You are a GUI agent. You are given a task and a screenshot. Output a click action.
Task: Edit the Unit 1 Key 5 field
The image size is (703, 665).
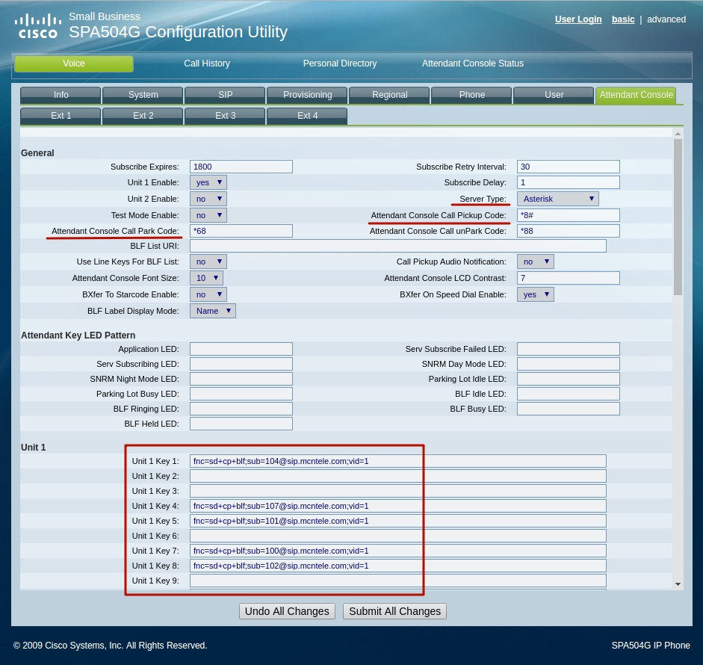(x=398, y=521)
